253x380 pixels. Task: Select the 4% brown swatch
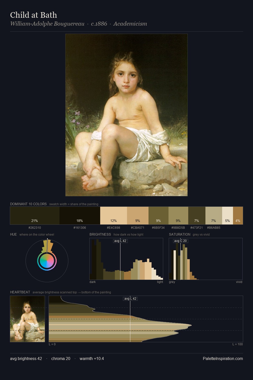coord(238,216)
